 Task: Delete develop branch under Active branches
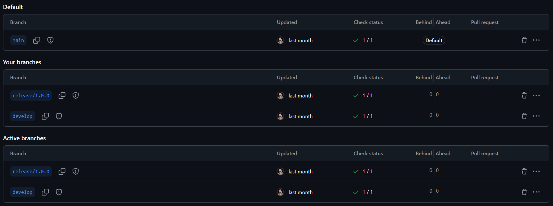pyautogui.click(x=524, y=192)
